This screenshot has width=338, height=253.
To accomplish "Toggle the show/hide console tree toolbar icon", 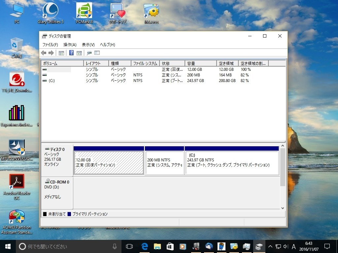I will click(61, 53).
